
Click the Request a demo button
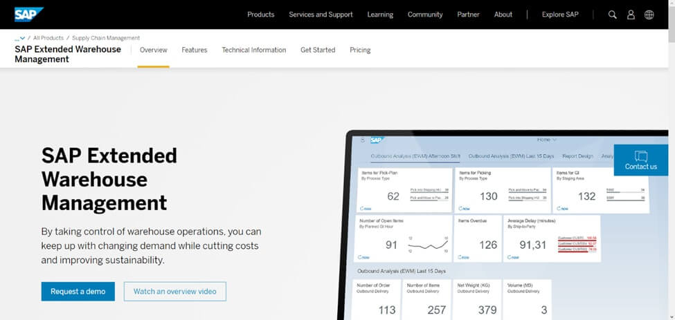(x=78, y=291)
